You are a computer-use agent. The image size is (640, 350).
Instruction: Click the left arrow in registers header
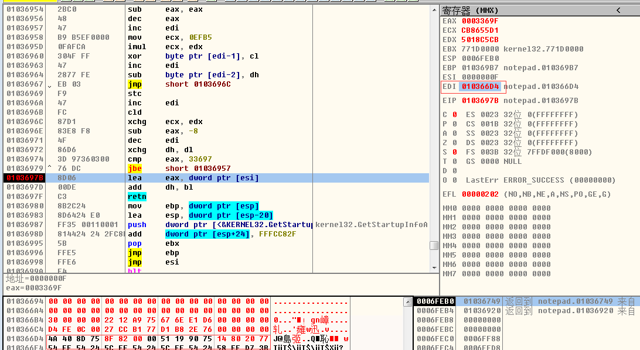(x=618, y=11)
